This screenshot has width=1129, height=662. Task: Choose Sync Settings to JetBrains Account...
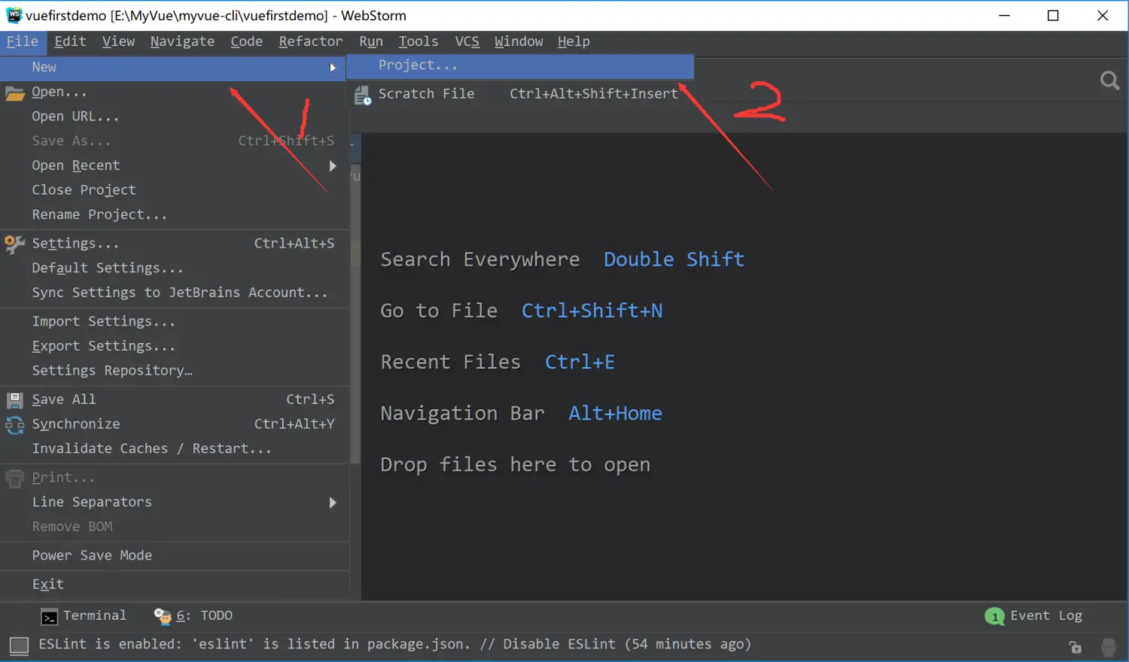click(x=175, y=293)
